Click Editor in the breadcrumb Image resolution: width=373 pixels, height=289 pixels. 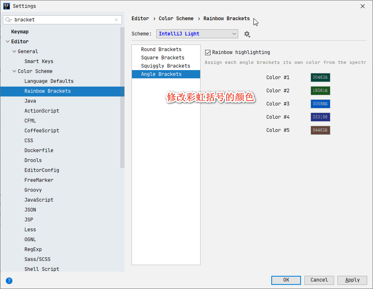[140, 19]
